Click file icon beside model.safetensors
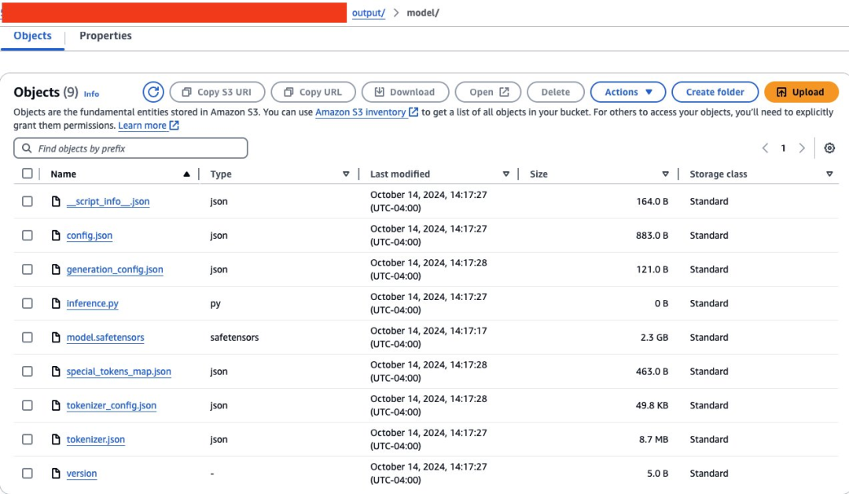This screenshot has height=494, width=849. [x=56, y=337]
